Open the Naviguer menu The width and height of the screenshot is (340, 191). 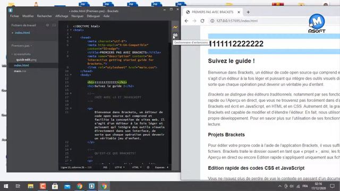point(78,16)
